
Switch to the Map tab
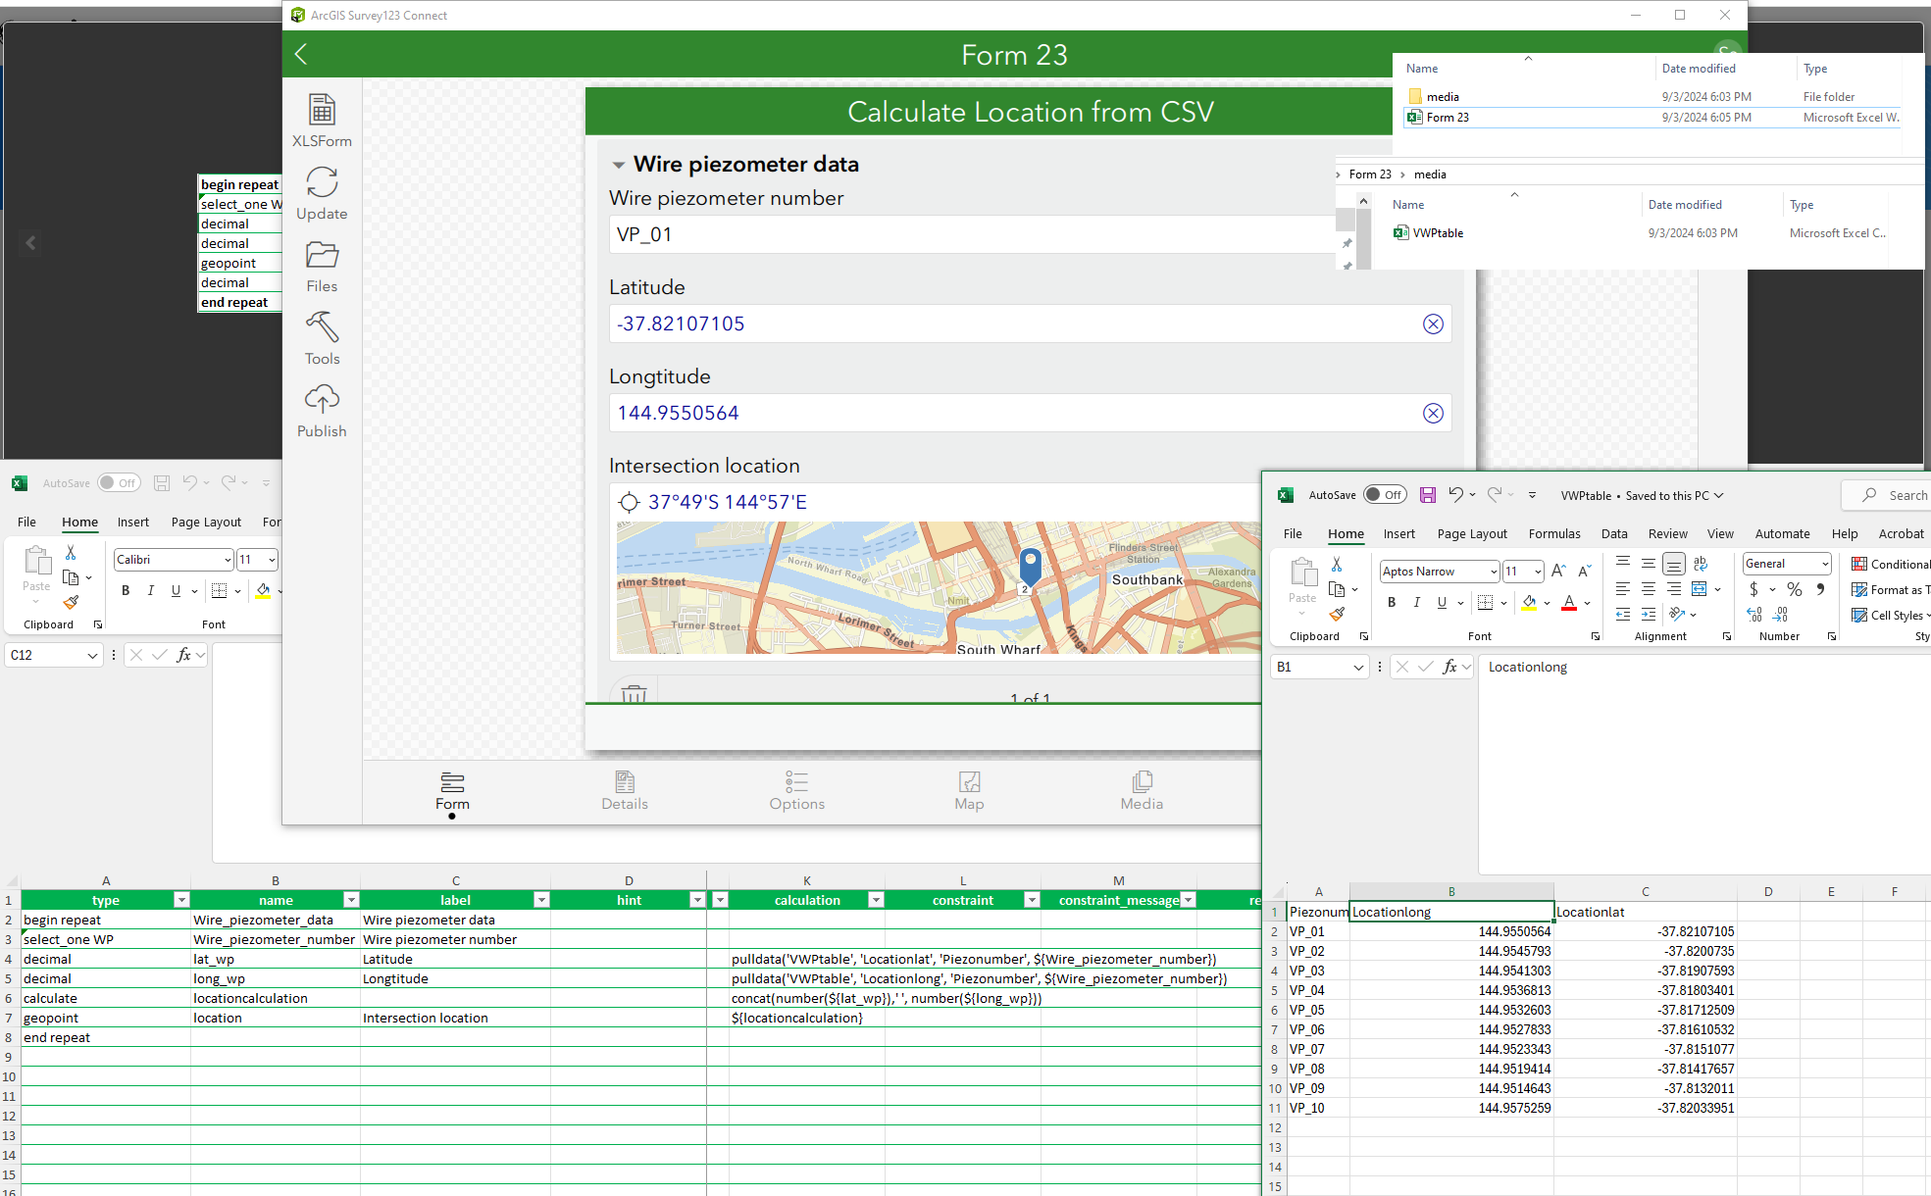969,789
